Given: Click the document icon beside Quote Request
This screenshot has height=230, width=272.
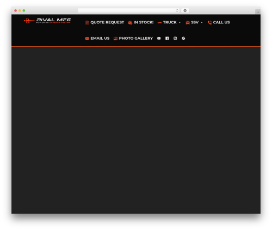Looking at the screenshot, I should [87, 22].
